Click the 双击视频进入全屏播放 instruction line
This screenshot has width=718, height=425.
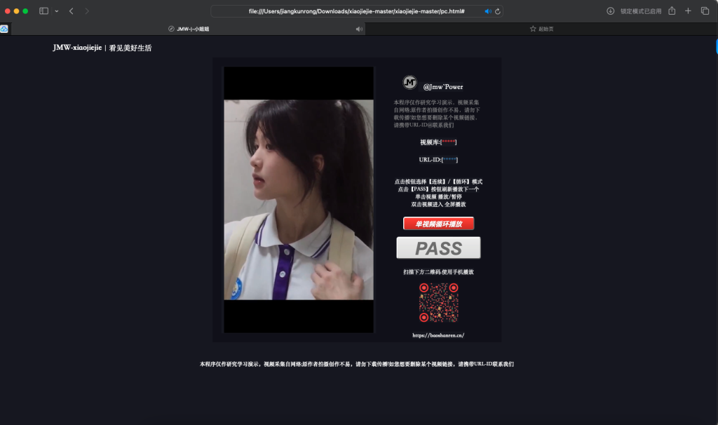click(438, 204)
